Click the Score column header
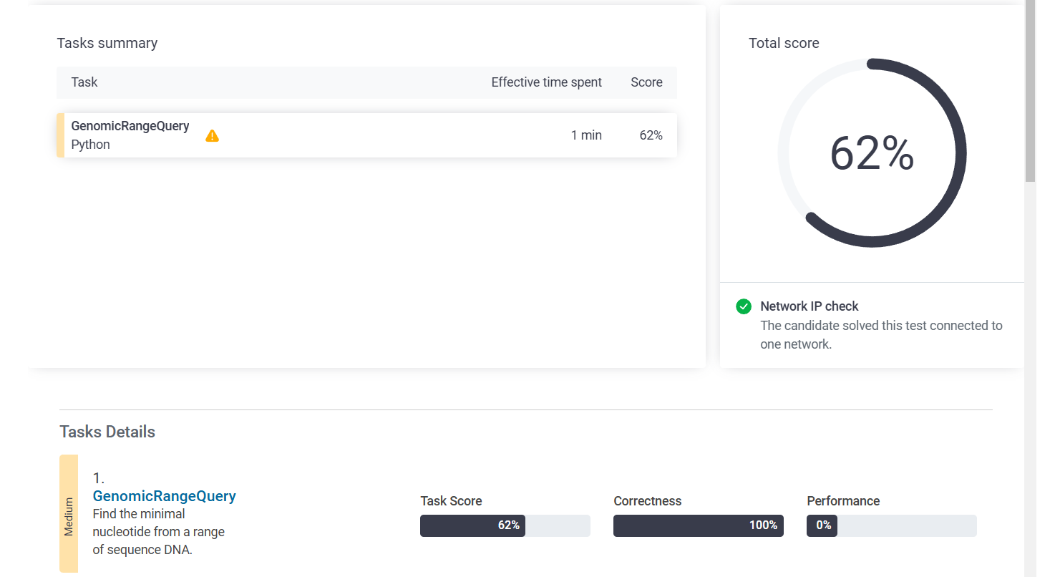The image size is (1055, 577). [646, 82]
